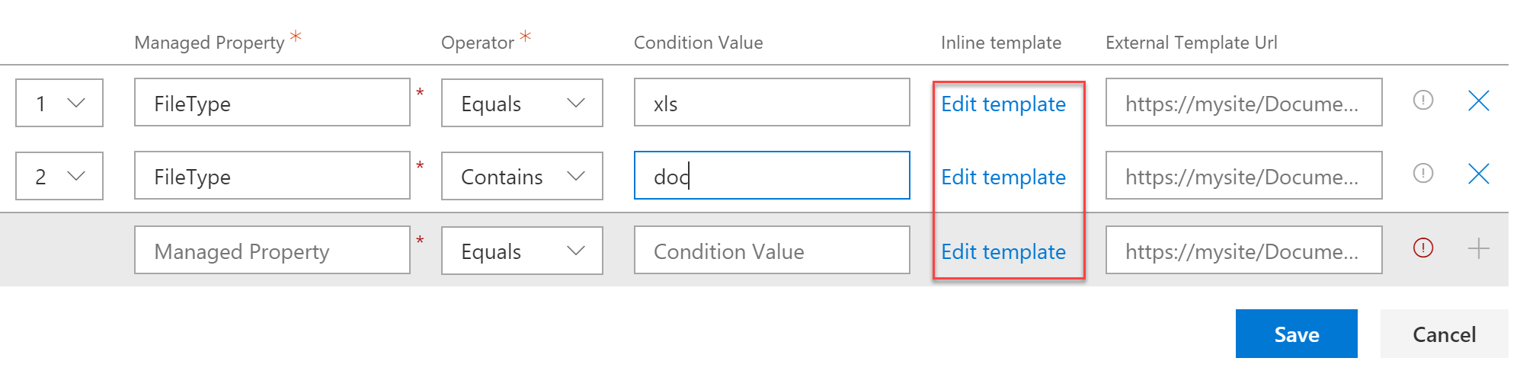Expand the Contains operator dropdown

pos(522,176)
